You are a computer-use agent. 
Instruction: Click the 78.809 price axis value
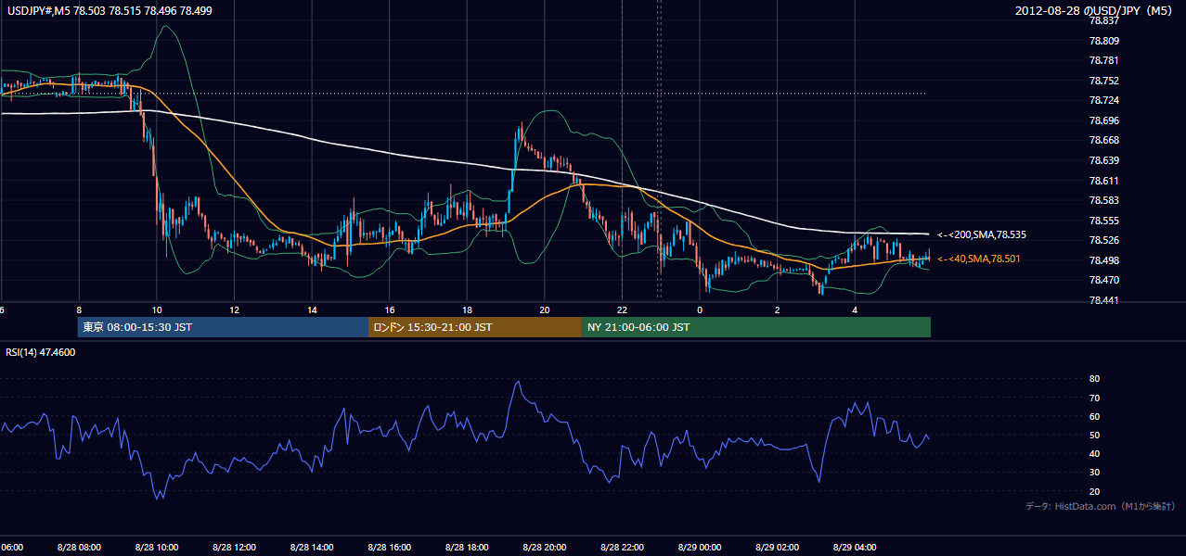pyautogui.click(x=1103, y=41)
